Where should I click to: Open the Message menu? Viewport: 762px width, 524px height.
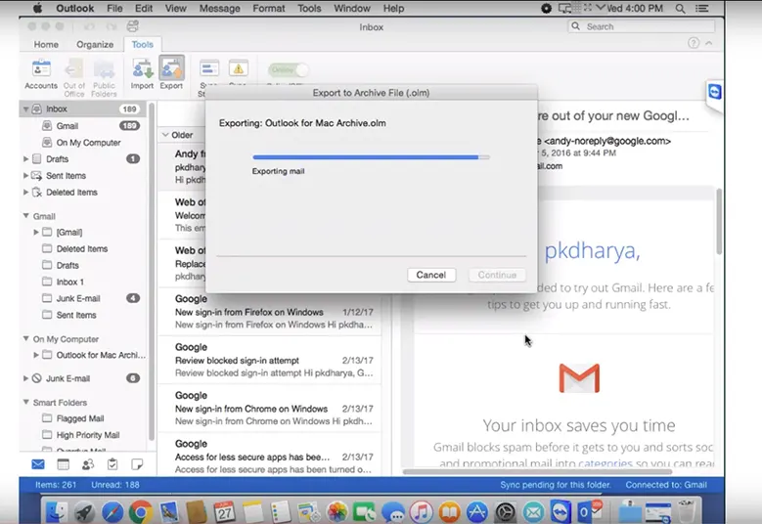point(220,8)
